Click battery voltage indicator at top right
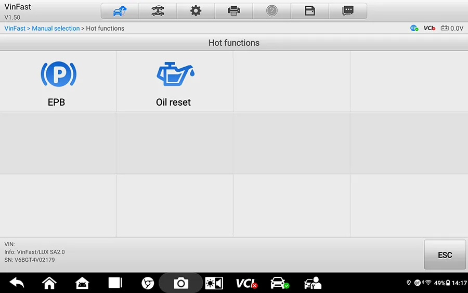 (452, 28)
